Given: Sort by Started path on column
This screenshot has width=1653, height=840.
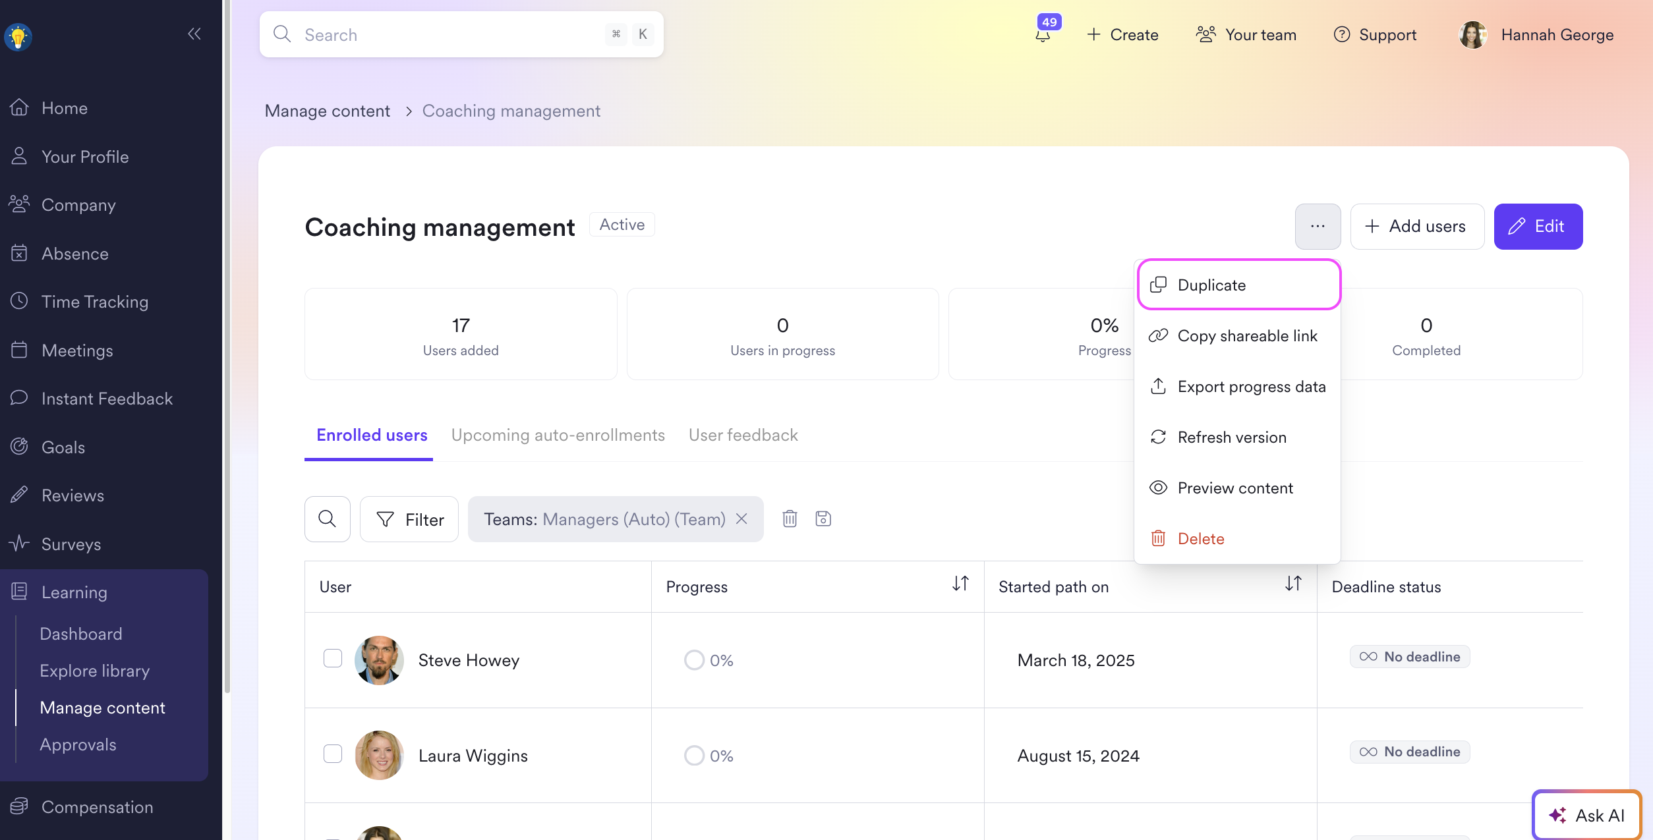Looking at the screenshot, I should pyautogui.click(x=1293, y=584).
